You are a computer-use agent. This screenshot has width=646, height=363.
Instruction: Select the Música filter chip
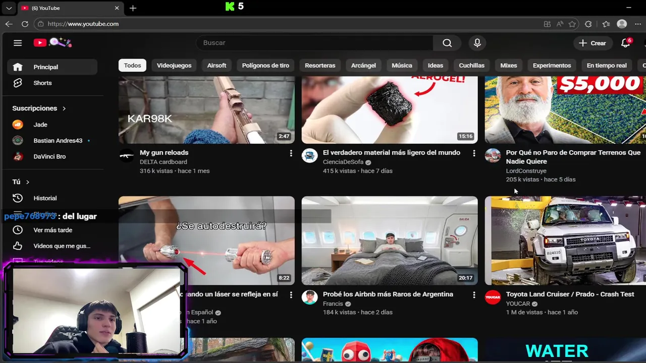tap(402, 66)
